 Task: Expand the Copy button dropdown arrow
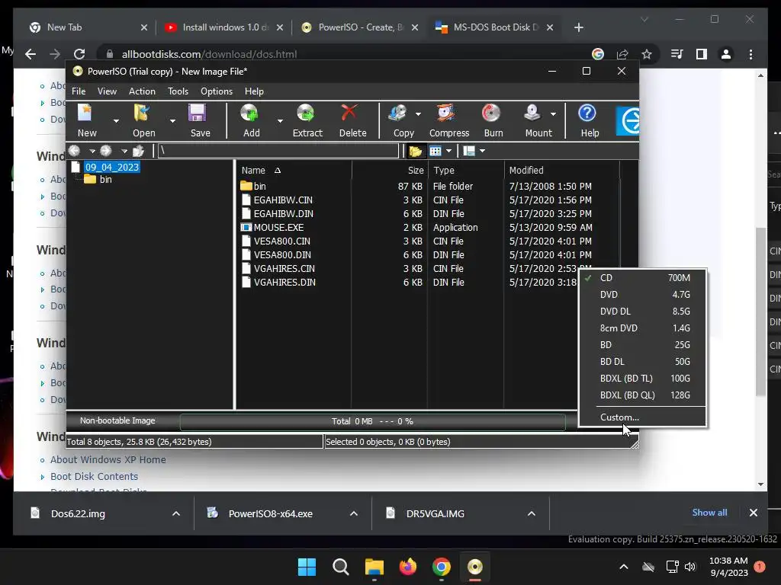pyautogui.click(x=418, y=114)
